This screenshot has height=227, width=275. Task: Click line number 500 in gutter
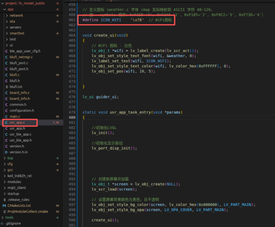coord(72,220)
